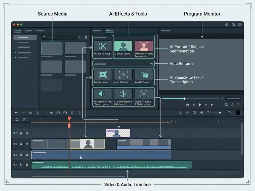Click the record circle icon above timeline
Screen dimensions: 255x191
180,113
